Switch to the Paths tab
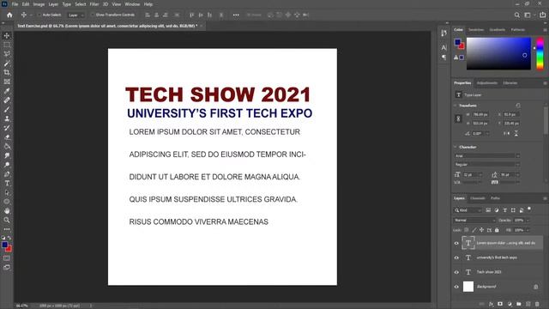Image resolution: width=549 pixels, height=309 pixels. [495, 198]
